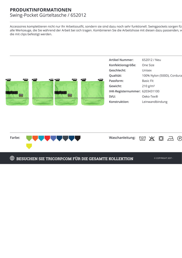Click the SVU label
Viewport: 182px width, 258px height.
point(112,96)
